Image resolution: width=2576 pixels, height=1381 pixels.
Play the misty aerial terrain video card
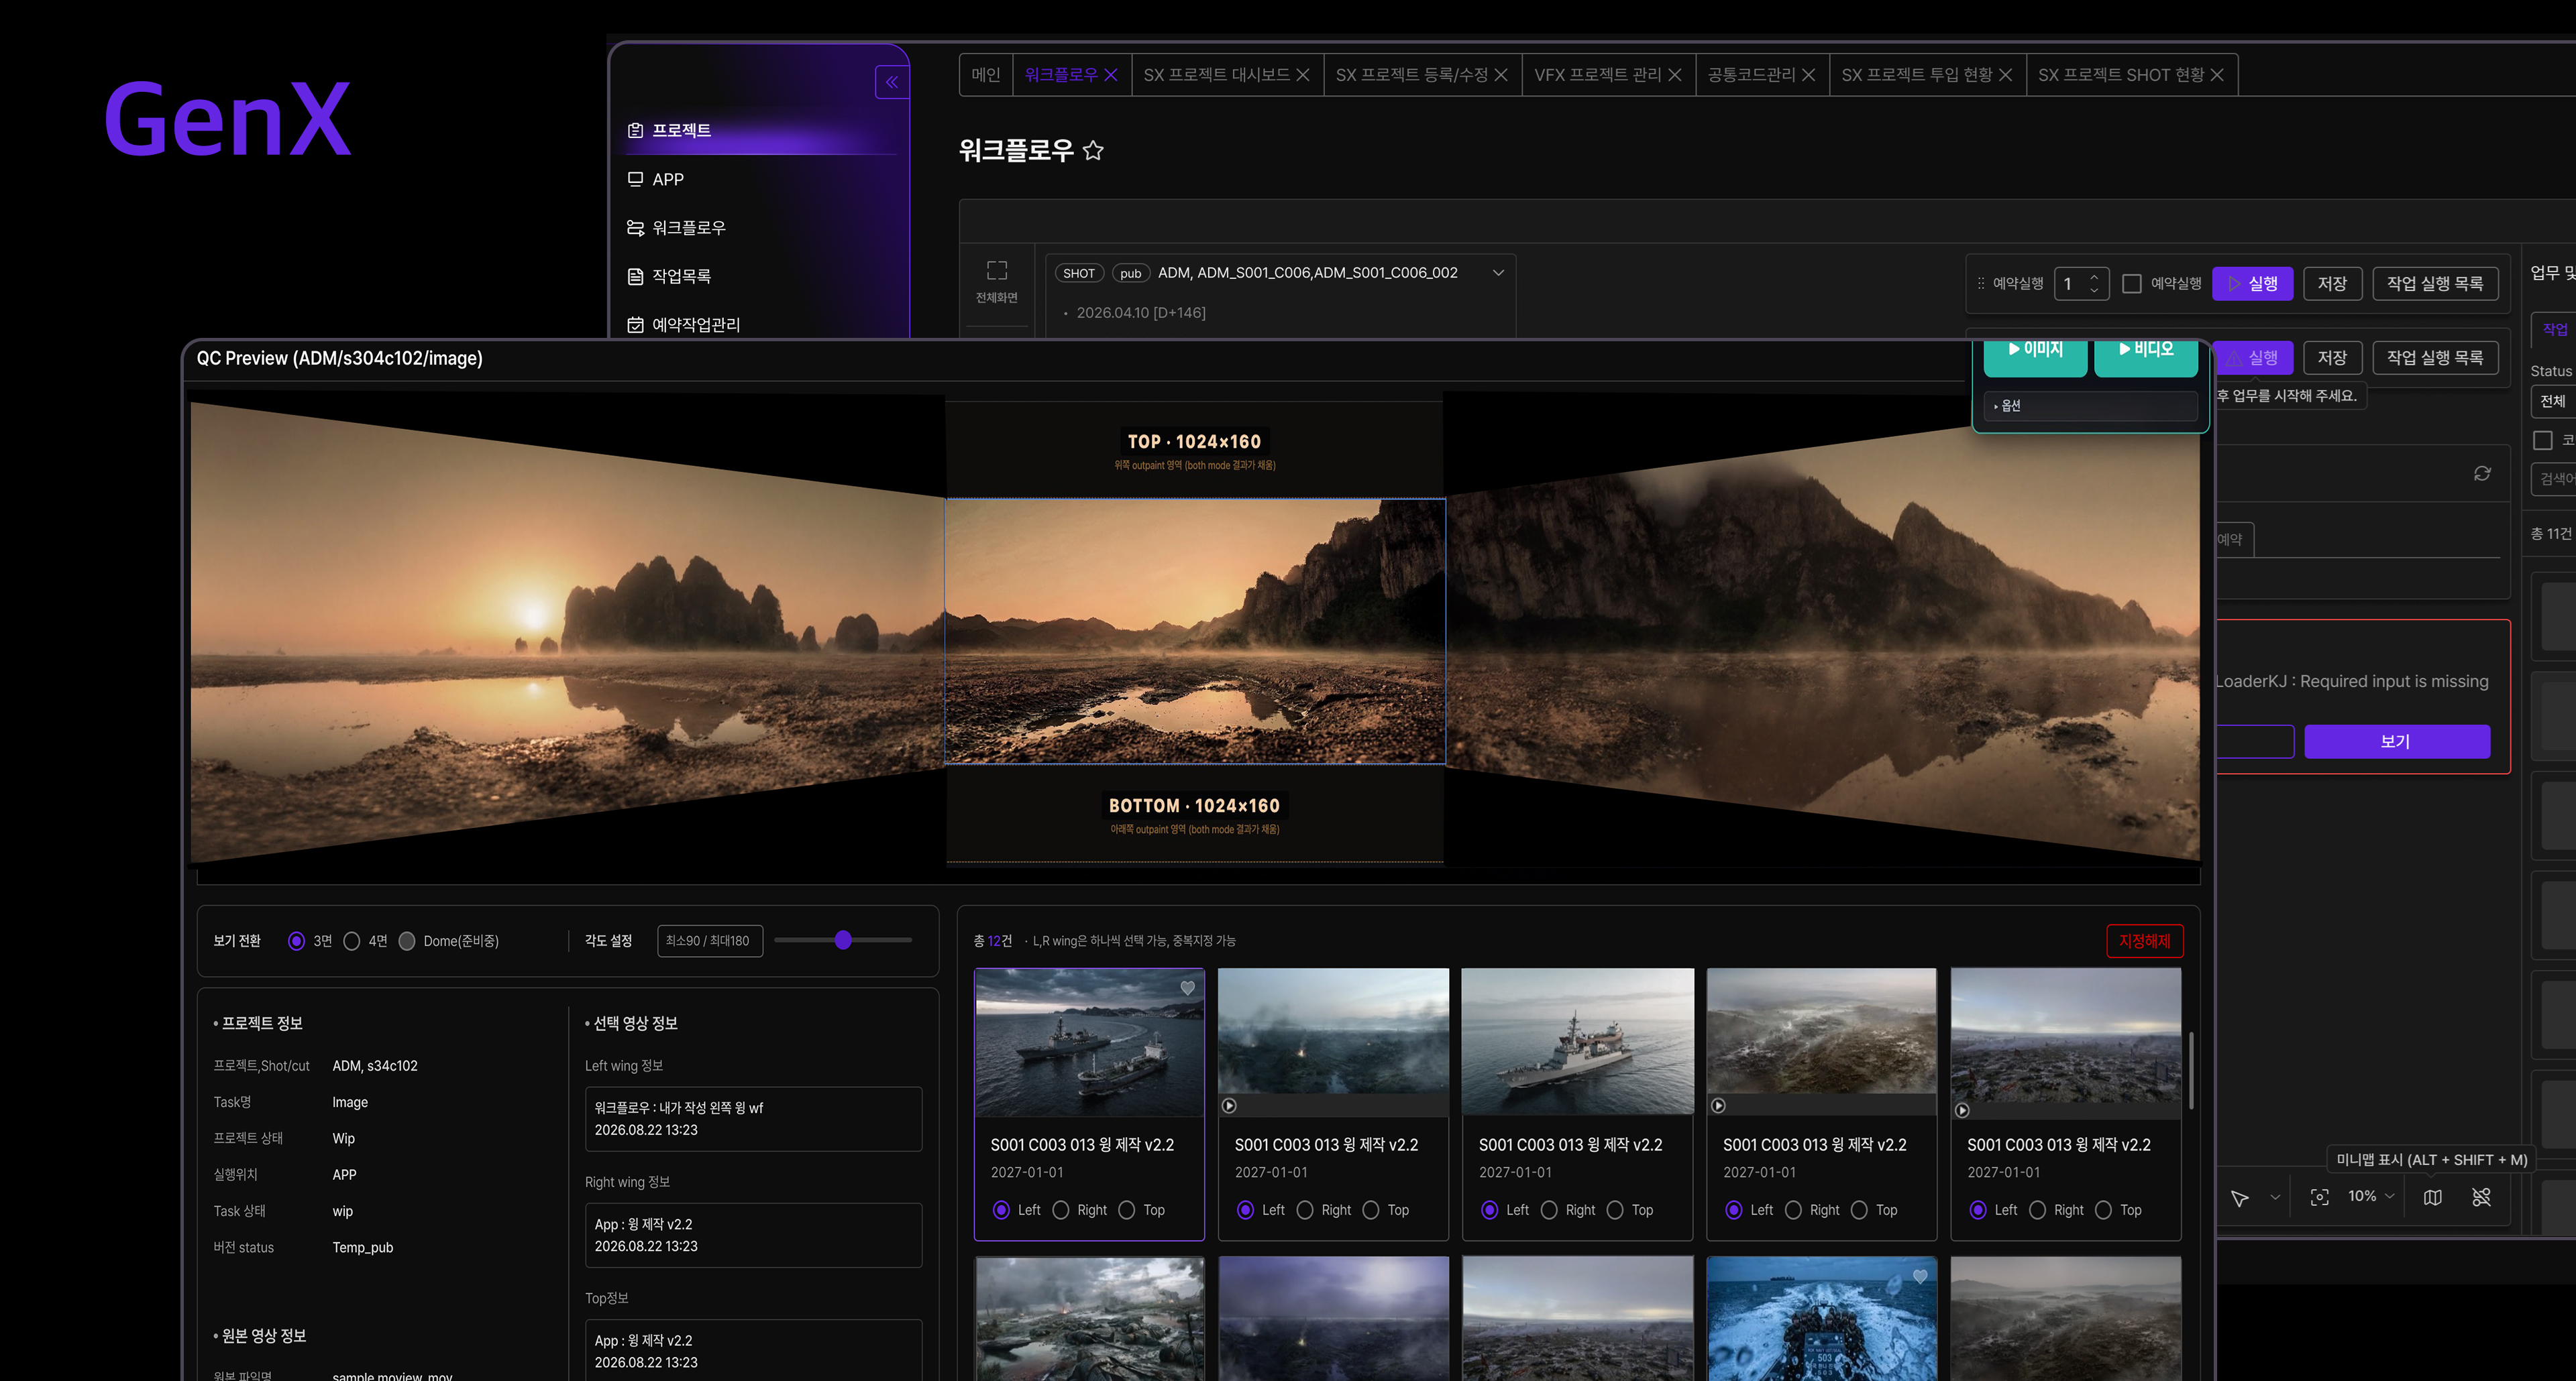click(1718, 1106)
